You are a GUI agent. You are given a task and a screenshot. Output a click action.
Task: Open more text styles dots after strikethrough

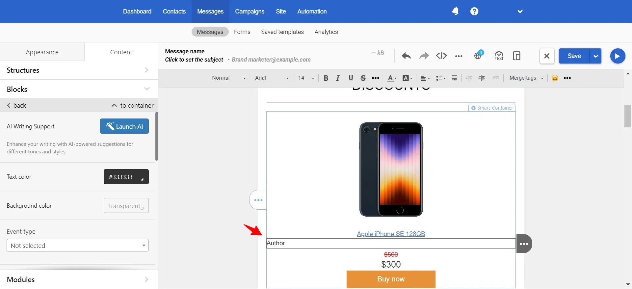(x=376, y=78)
